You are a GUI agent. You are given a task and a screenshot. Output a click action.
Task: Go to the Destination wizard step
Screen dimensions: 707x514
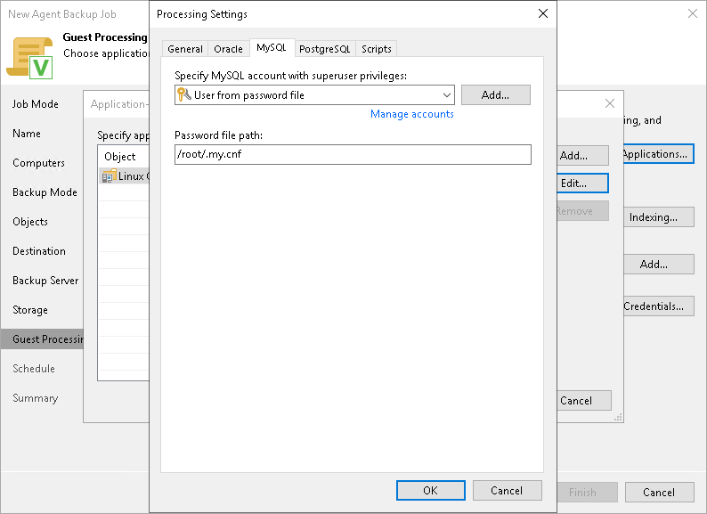click(39, 251)
